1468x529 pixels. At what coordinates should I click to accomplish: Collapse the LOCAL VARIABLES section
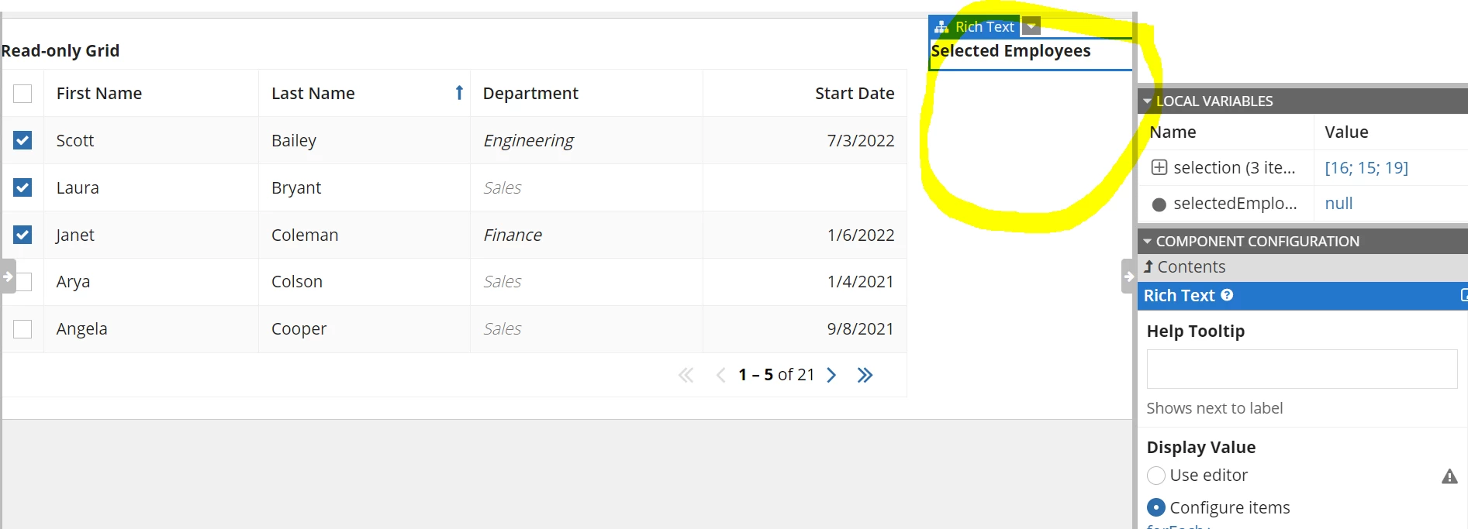point(1148,101)
